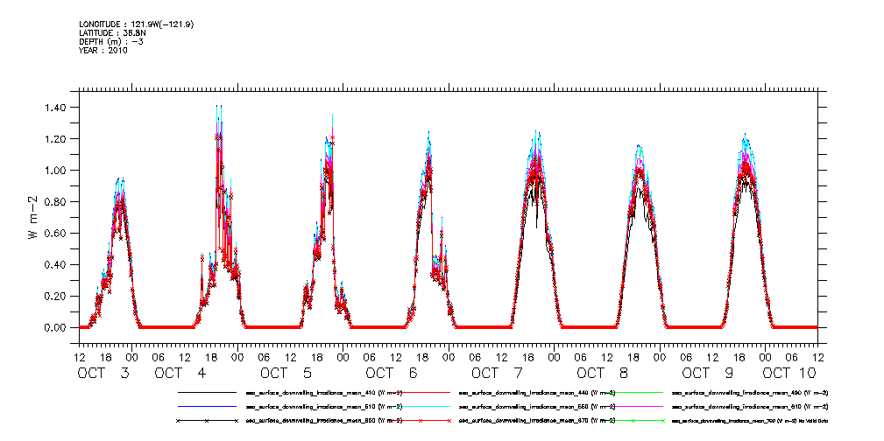Click the black x-marker legend line sample
Viewport: 884px width, 441px height.
[x=207, y=421]
